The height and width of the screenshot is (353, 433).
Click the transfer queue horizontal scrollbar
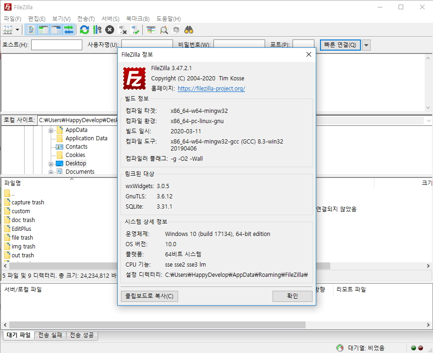coord(157,325)
